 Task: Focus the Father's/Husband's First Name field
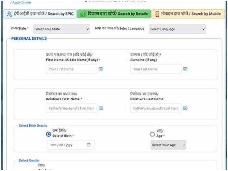[71, 108]
